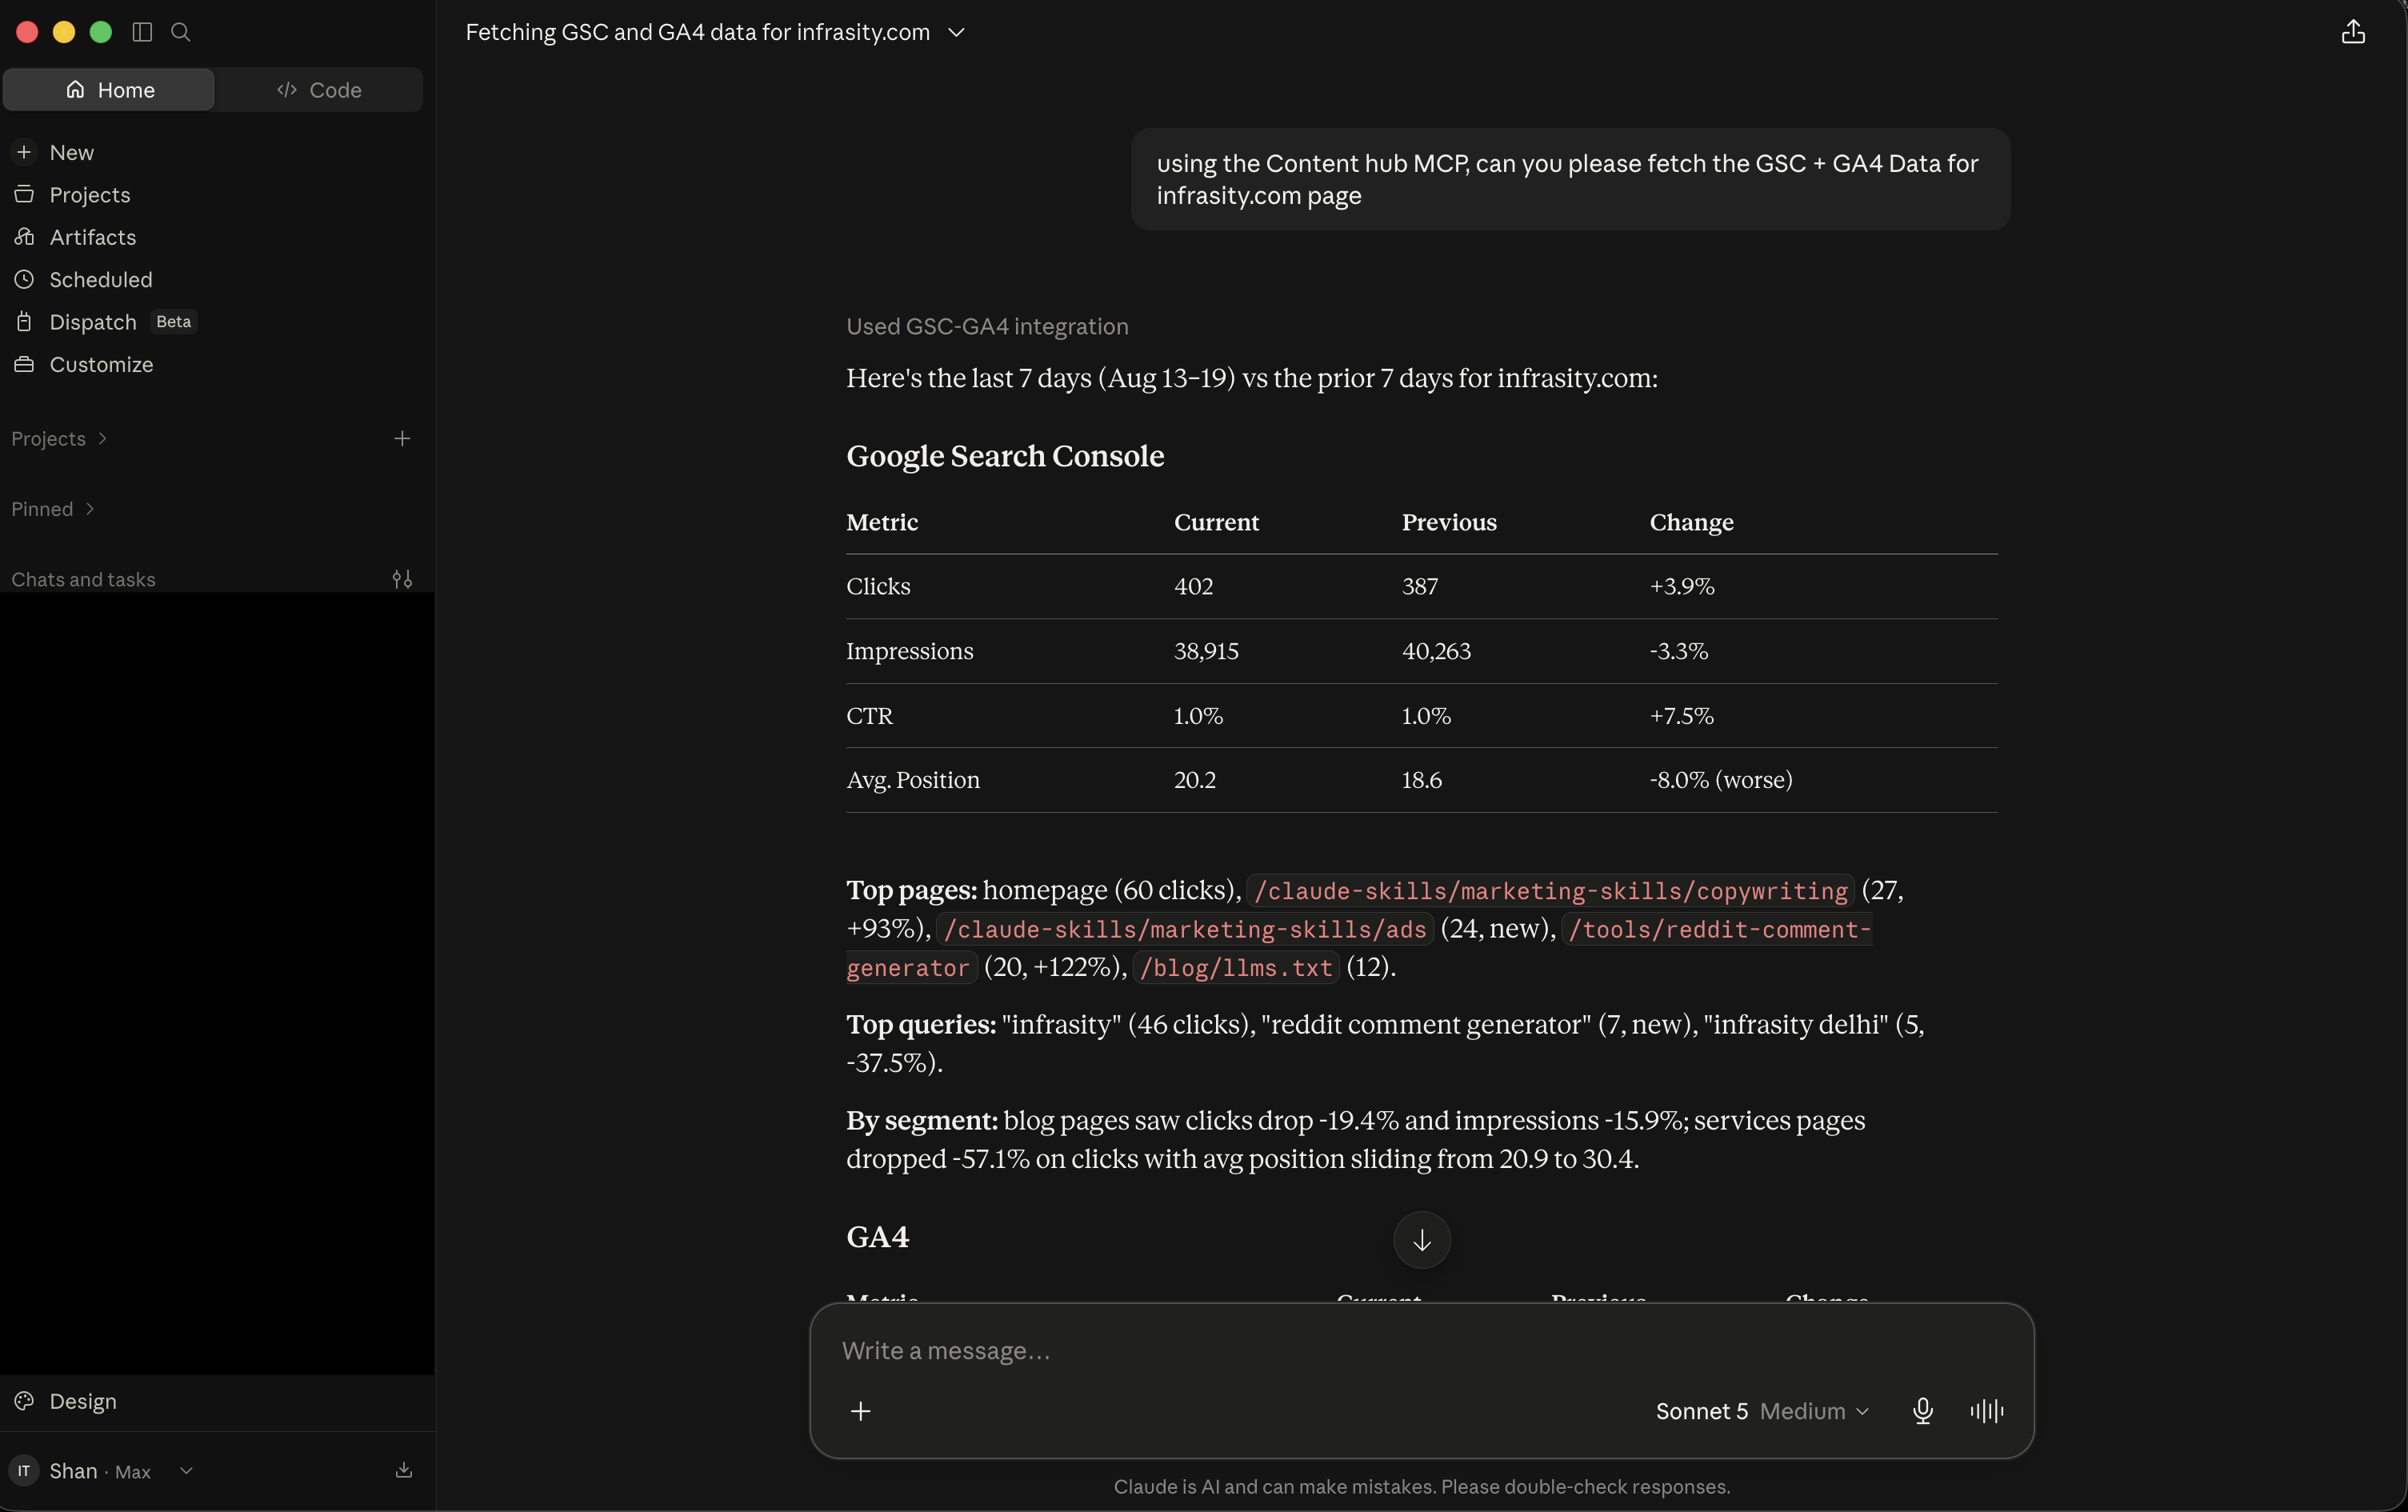
Task: Focus the Write a message field
Action: [1420, 1351]
